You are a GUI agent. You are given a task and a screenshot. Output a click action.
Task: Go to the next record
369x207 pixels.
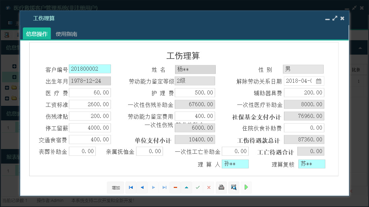(x=153, y=188)
